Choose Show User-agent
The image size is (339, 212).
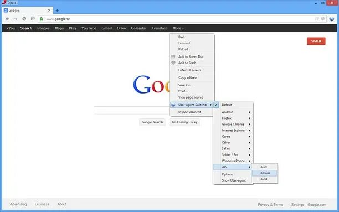coord(233,180)
